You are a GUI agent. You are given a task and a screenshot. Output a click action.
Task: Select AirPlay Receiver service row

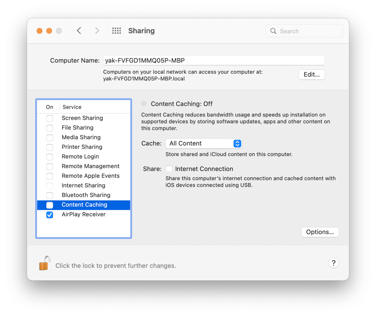(83, 214)
